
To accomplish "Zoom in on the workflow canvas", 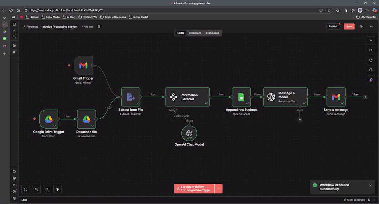I will pos(36,189).
